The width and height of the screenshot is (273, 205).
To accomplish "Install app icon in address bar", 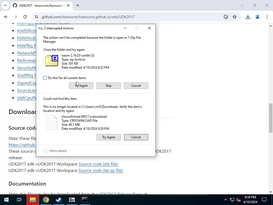I will point(226,17).
